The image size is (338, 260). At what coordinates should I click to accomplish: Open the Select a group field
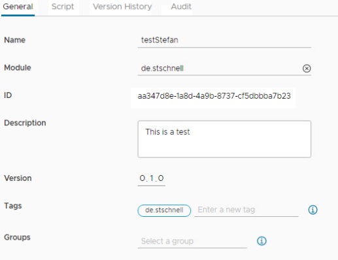192,241
